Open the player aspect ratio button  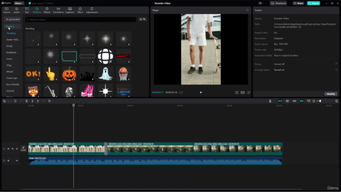coord(243,92)
